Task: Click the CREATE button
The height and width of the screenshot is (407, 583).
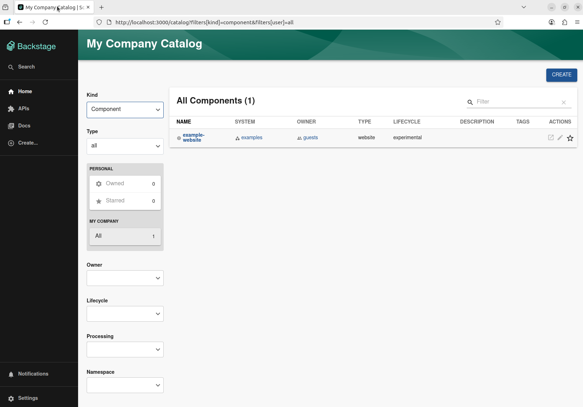Action: pyautogui.click(x=562, y=75)
